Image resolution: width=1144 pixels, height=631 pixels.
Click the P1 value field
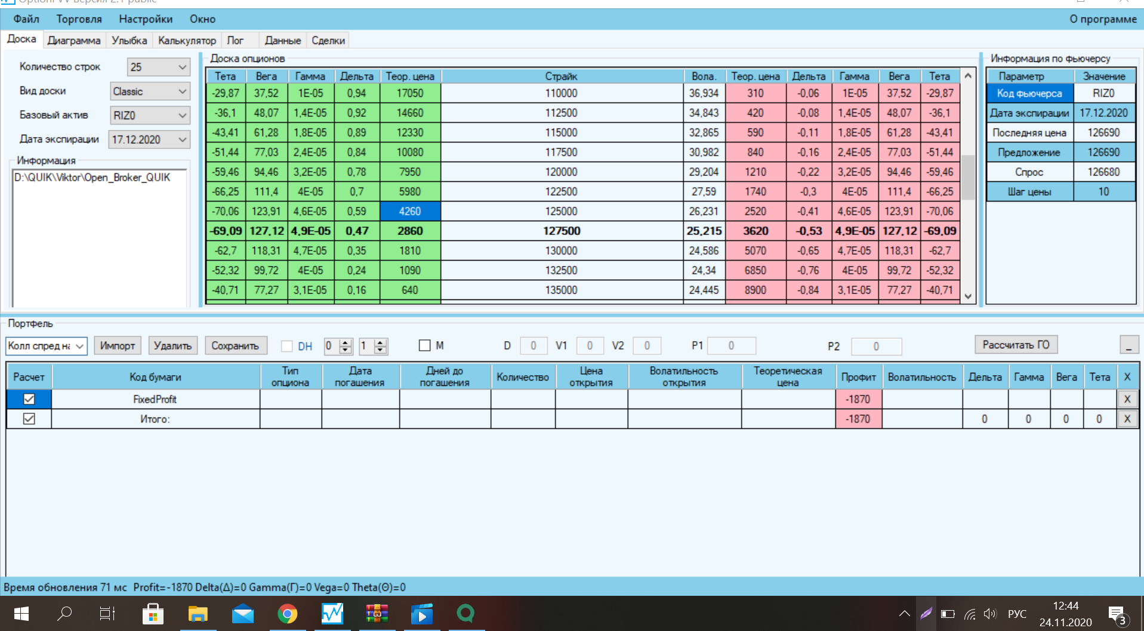coord(732,346)
